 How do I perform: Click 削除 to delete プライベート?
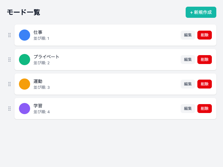pos(204,60)
